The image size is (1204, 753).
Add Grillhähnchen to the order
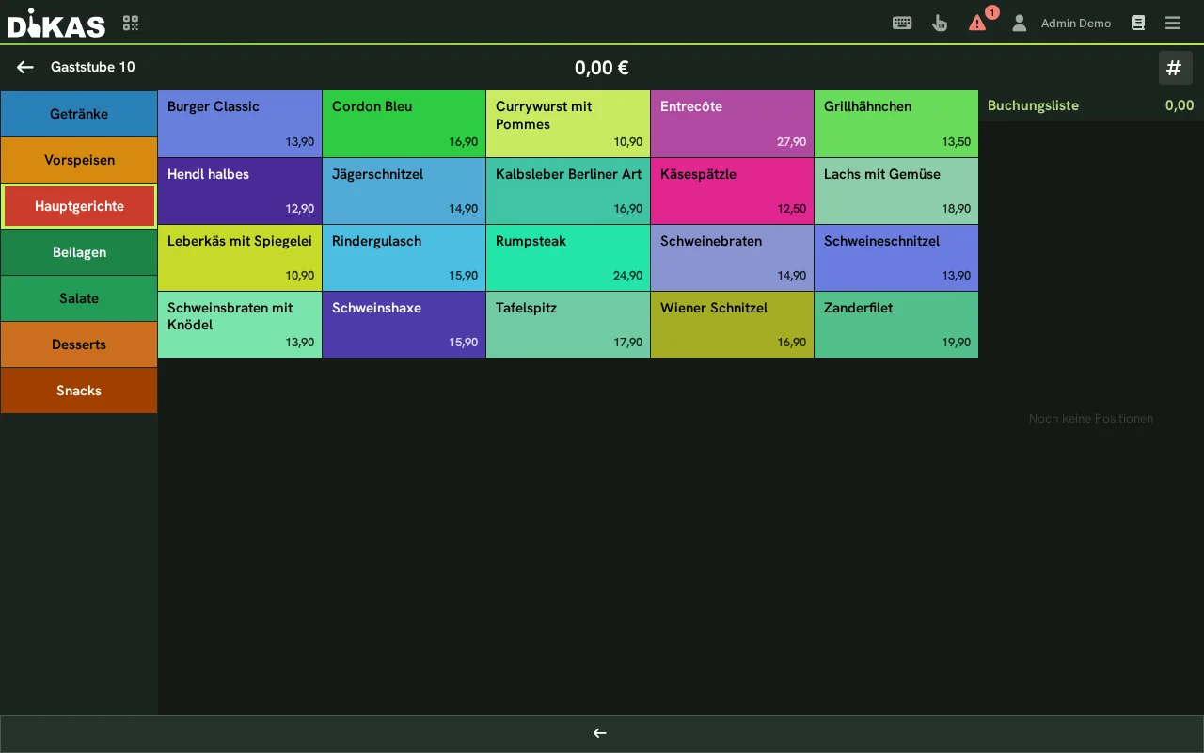click(896, 124)
